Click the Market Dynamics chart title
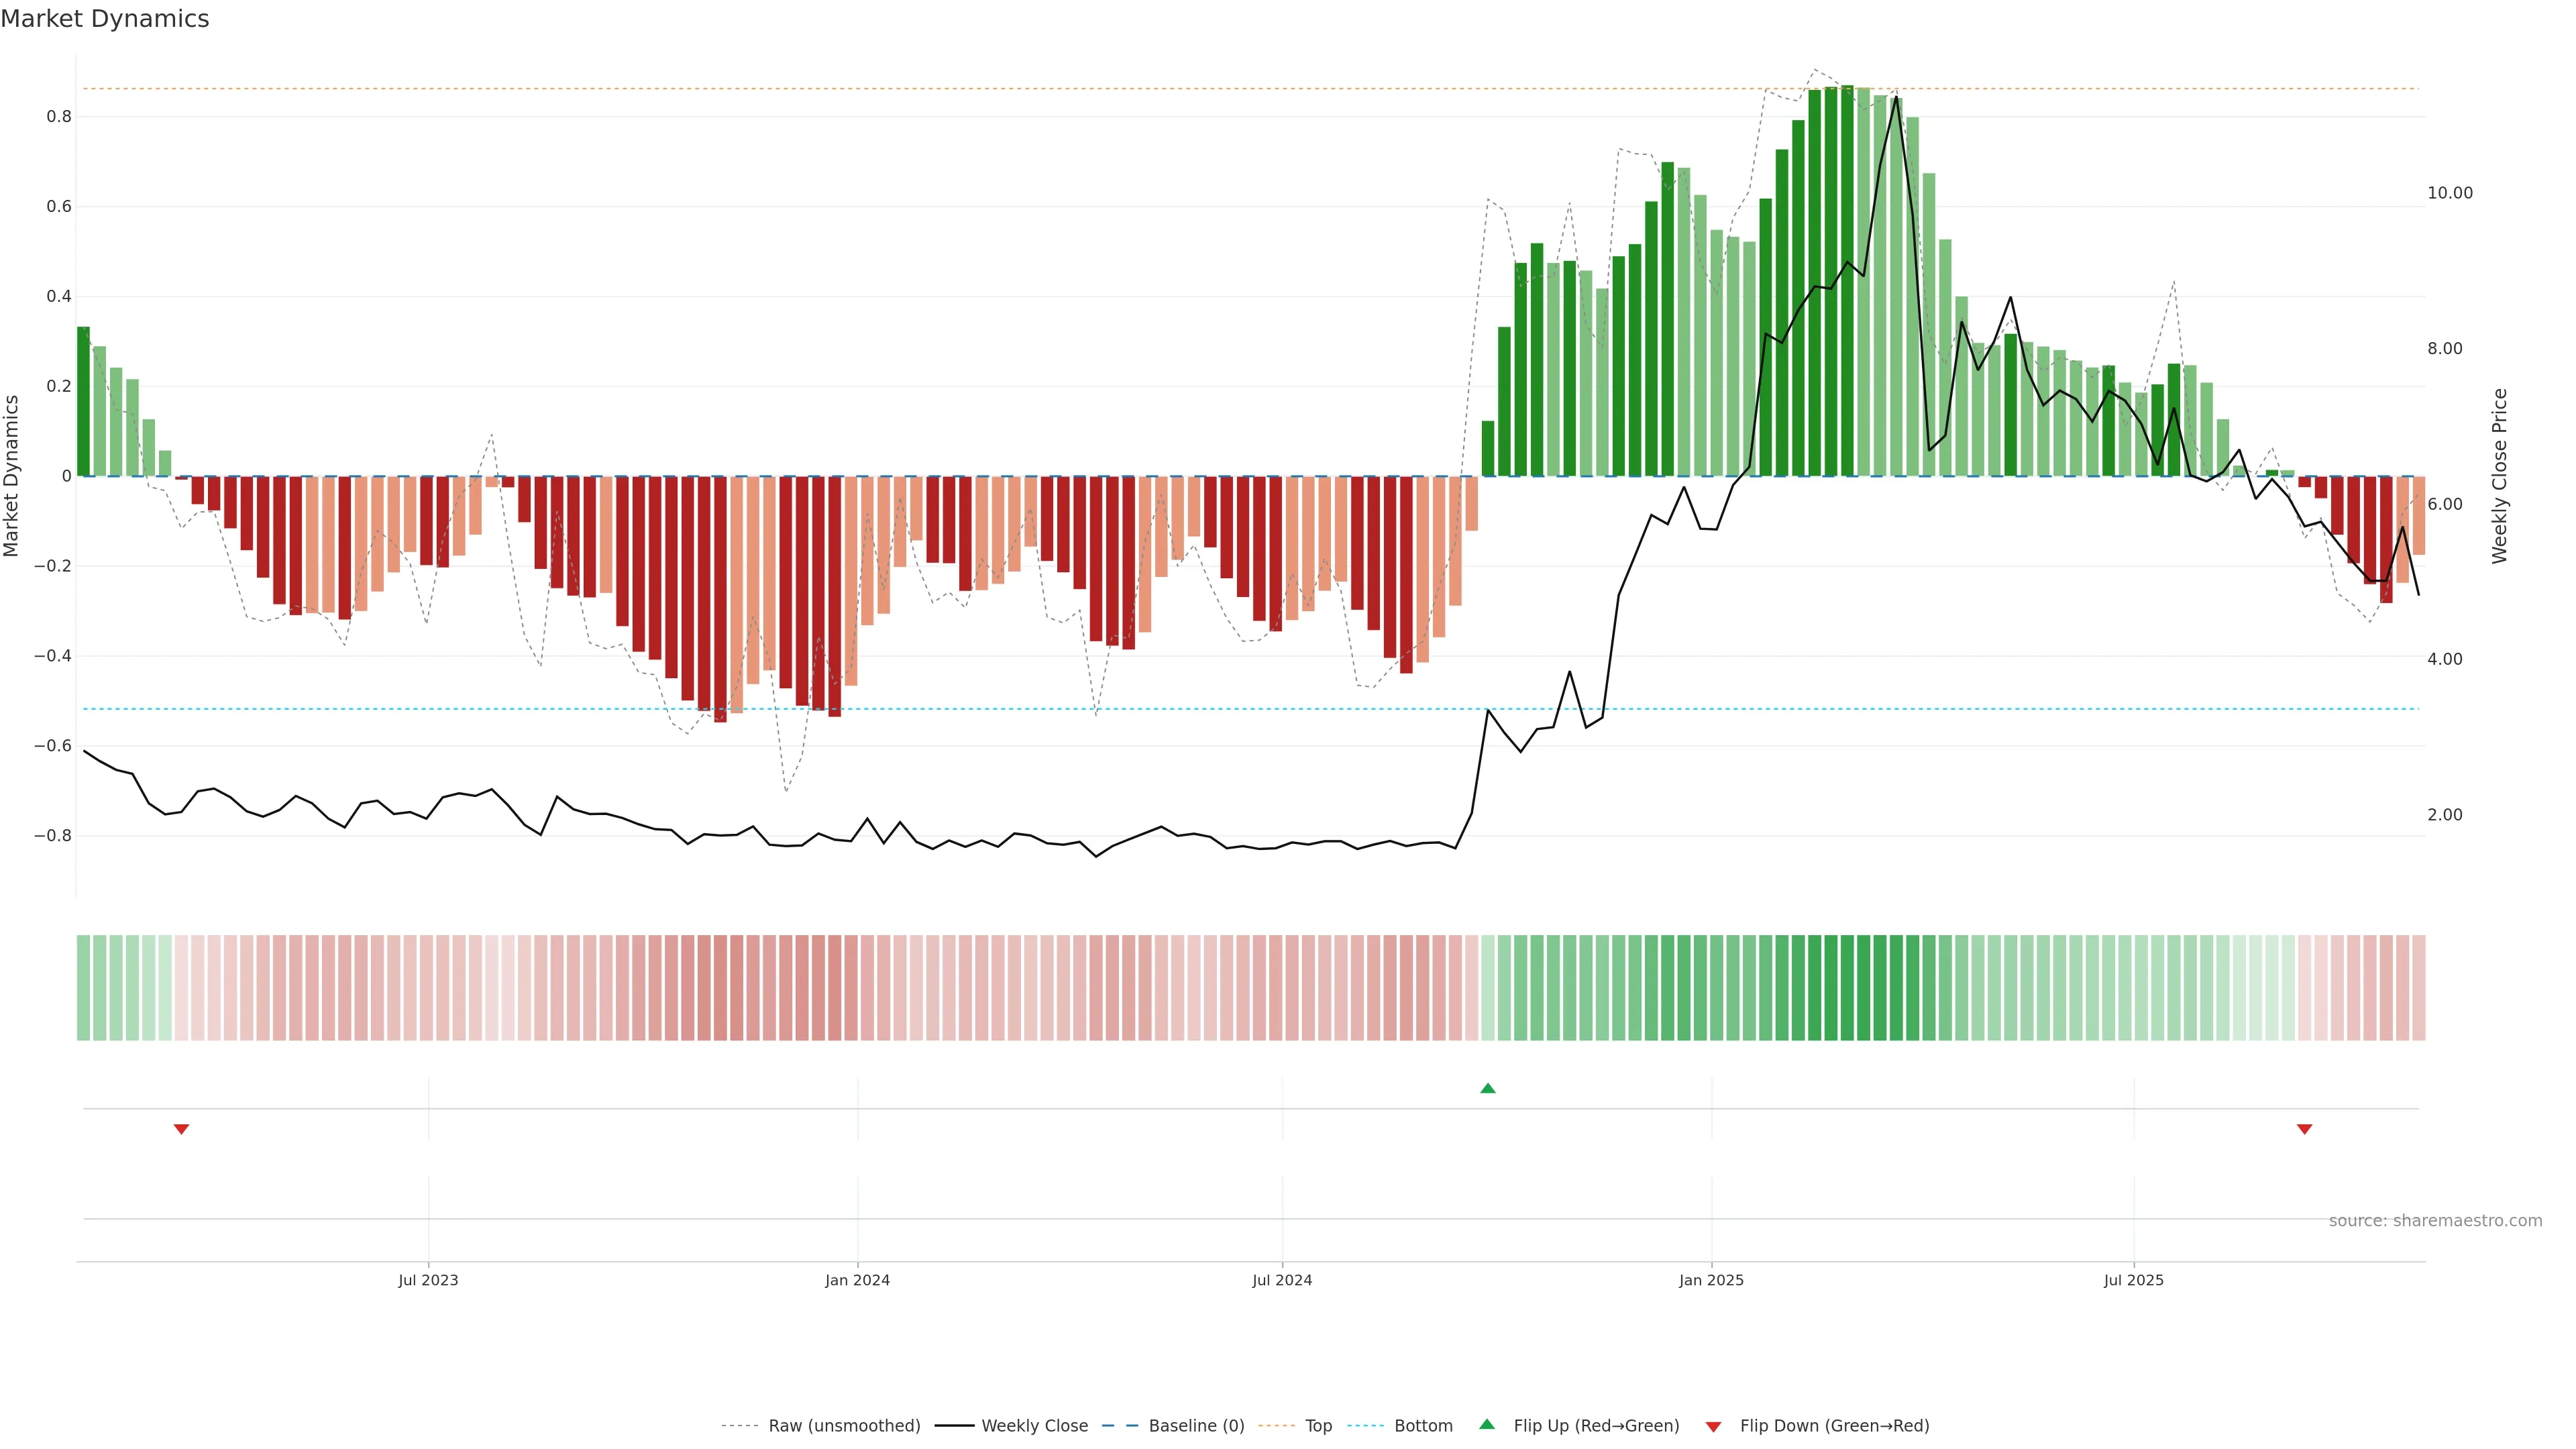The width and height of the screenshot is (2576, 1449). (x=105, y=19)
